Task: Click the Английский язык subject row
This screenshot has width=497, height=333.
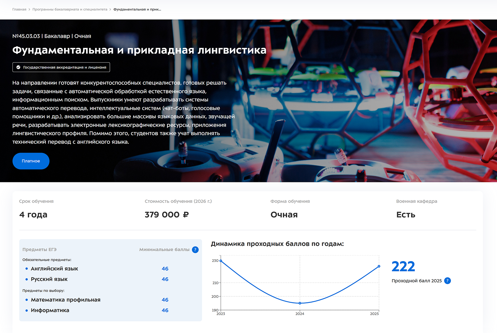Action: 54,269
